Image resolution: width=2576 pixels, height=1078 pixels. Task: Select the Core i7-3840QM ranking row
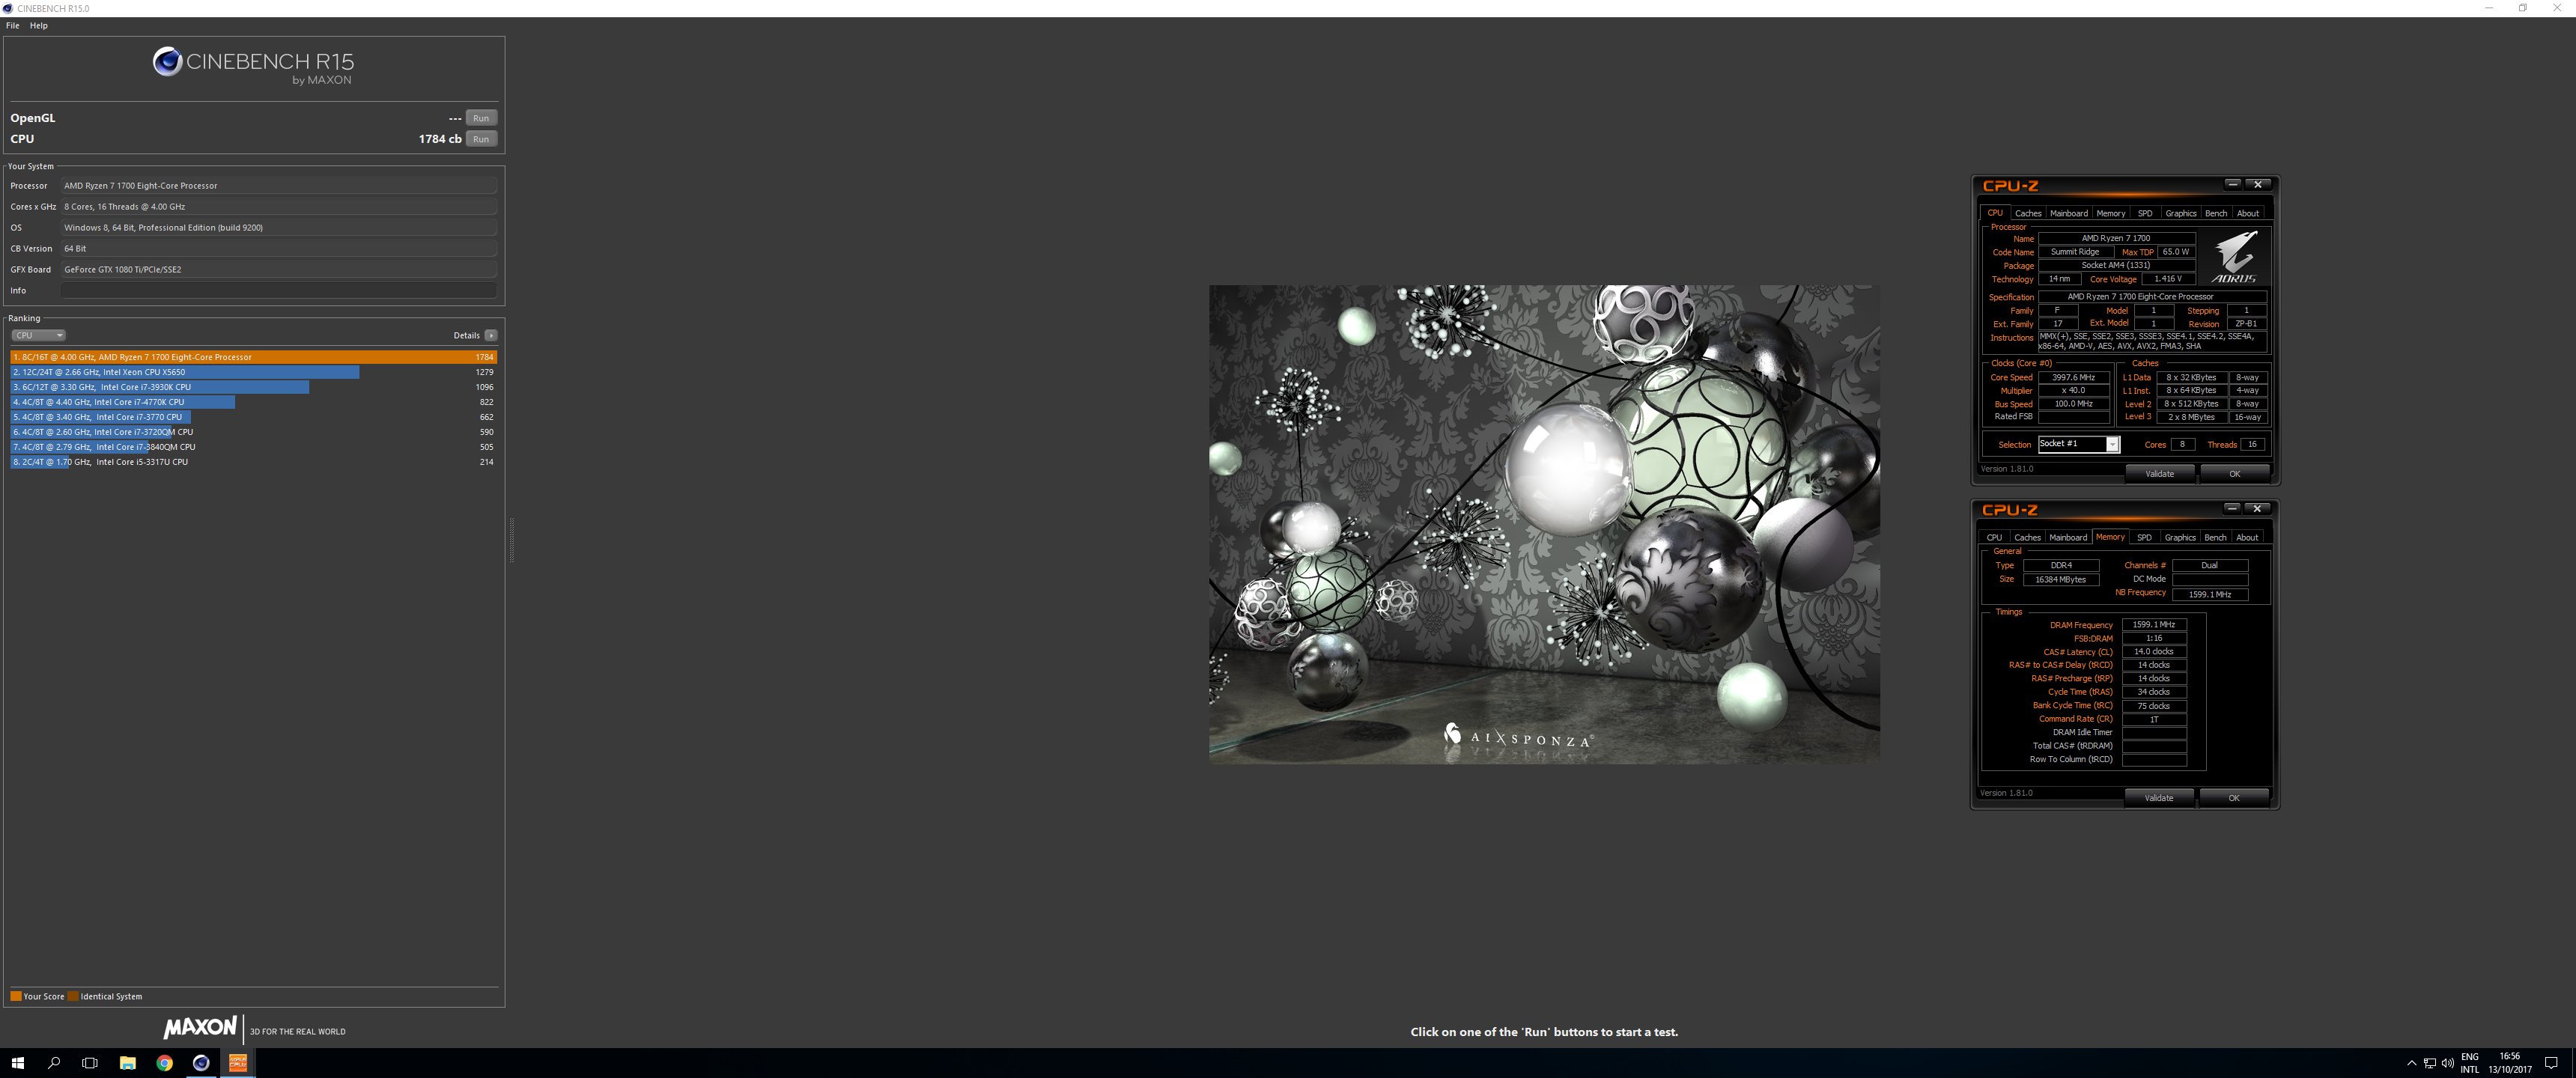253,447
